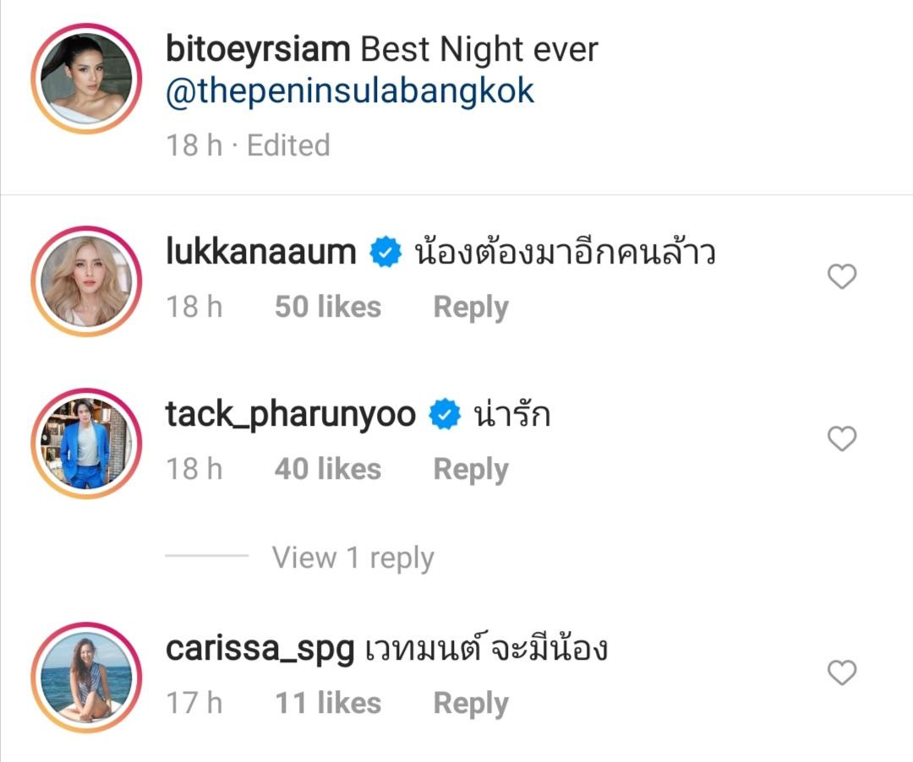Expand View 1 reply

(353, 558)
